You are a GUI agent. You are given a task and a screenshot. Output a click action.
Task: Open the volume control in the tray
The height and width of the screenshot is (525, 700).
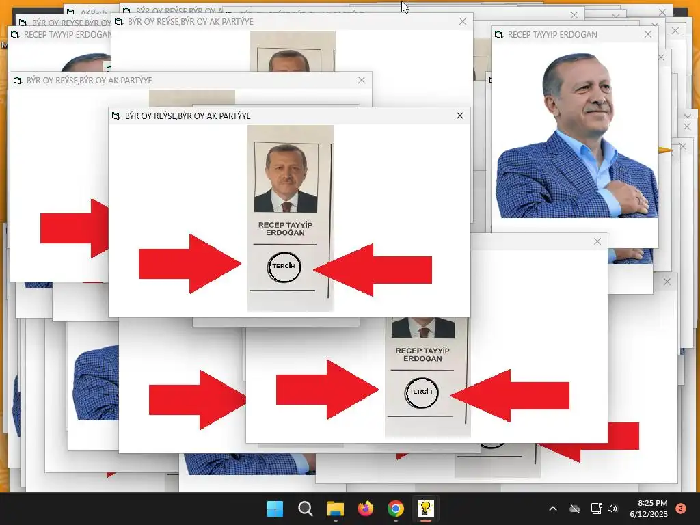(612, 509)
